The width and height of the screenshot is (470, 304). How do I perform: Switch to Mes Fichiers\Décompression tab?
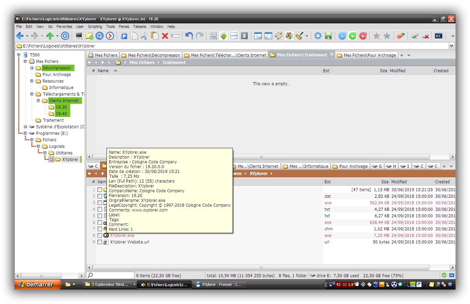[x=151, y=55]
